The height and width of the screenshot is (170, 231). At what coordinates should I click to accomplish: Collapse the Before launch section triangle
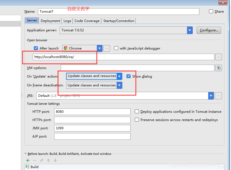click(x=25, y=154)
